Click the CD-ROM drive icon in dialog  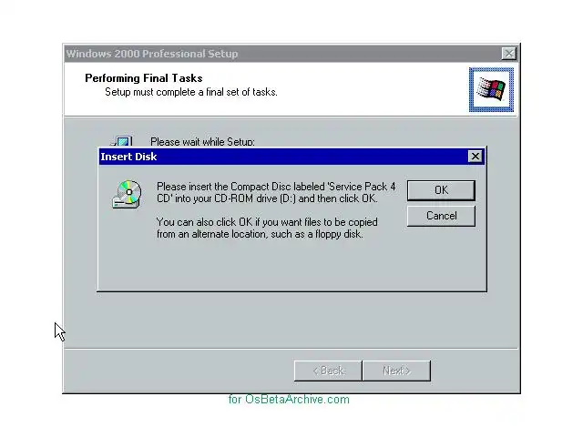127,194
